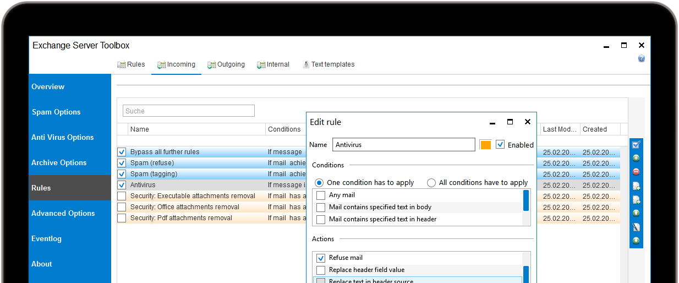Go to the Text templates tab
Screen dimensions: 679x283
click(x=328, y=64)
